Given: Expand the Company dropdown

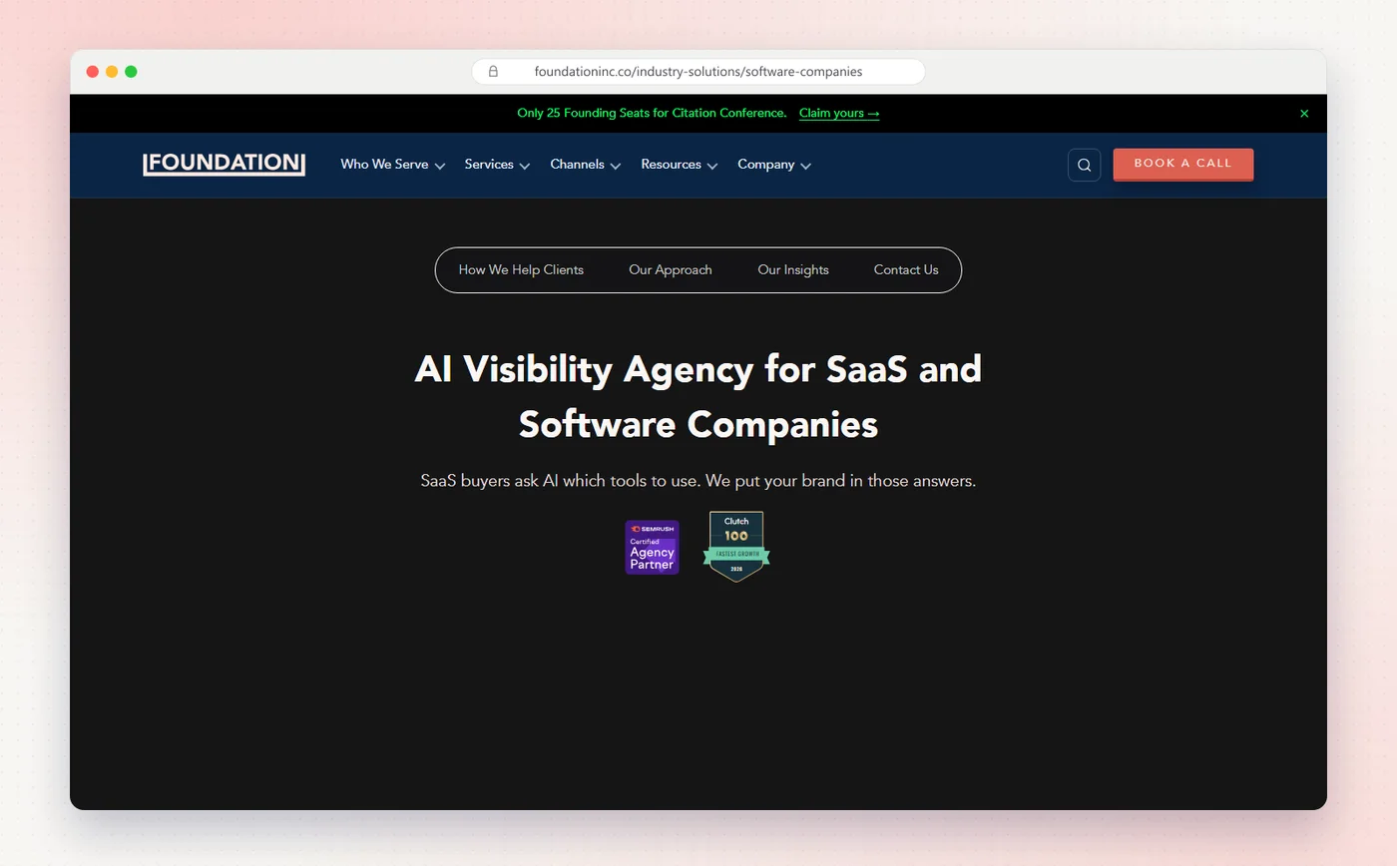Looking at the screenshot, I should coord(774,165).
